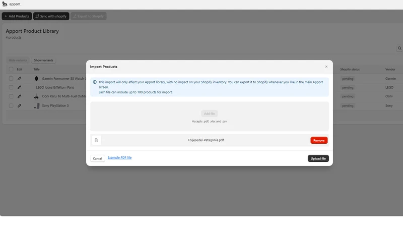Click the Shopify status column header
The height and width of the screenshot is (227, 403).
point(350,69)
